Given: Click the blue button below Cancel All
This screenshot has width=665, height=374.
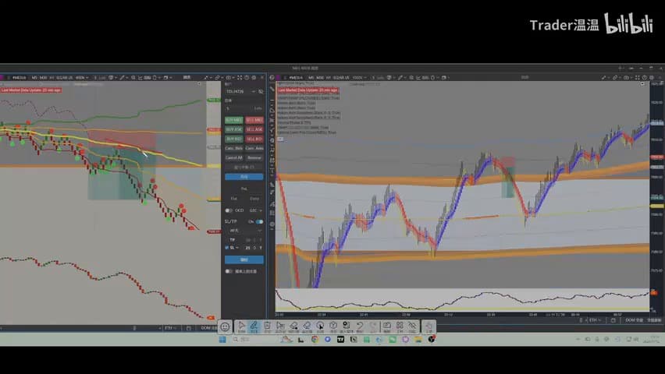Looking at the screenshot, I should (x=244, y=177).
